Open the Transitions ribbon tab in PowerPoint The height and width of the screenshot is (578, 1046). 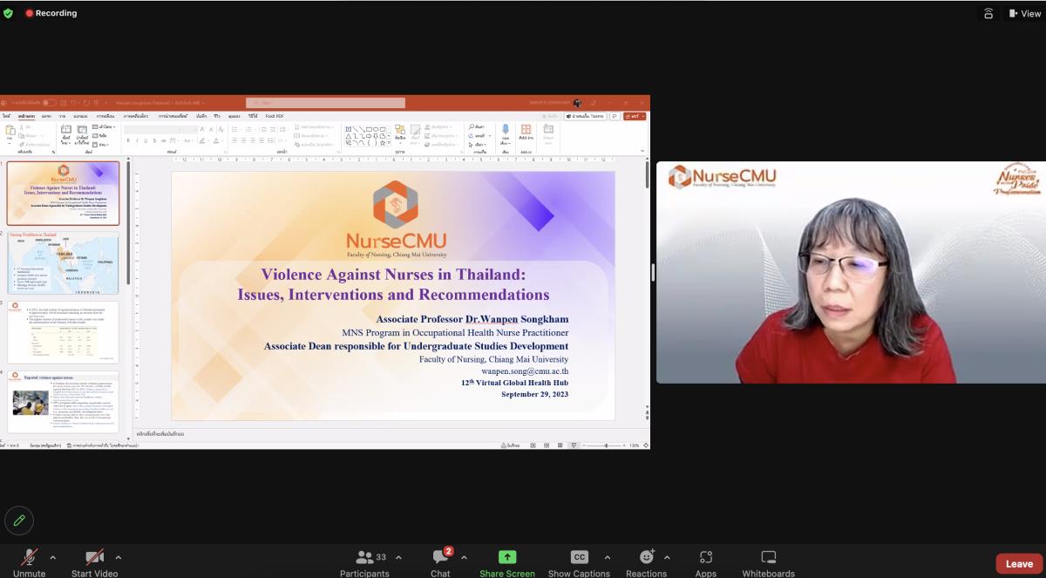coord(105,116)
